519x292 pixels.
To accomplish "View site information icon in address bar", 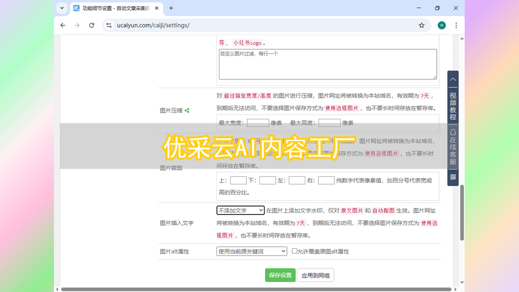I will (x=109, y=25).
